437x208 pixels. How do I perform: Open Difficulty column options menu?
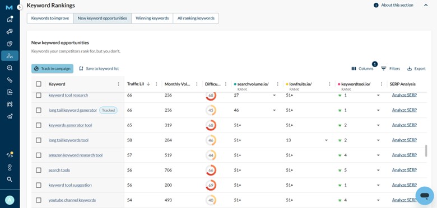click(226, 84)
